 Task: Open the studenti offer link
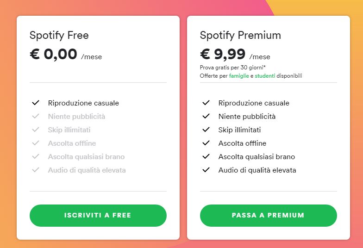coord(265,75)
